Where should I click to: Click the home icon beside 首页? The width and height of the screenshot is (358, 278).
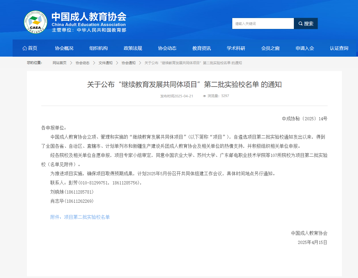click(25, 48)
